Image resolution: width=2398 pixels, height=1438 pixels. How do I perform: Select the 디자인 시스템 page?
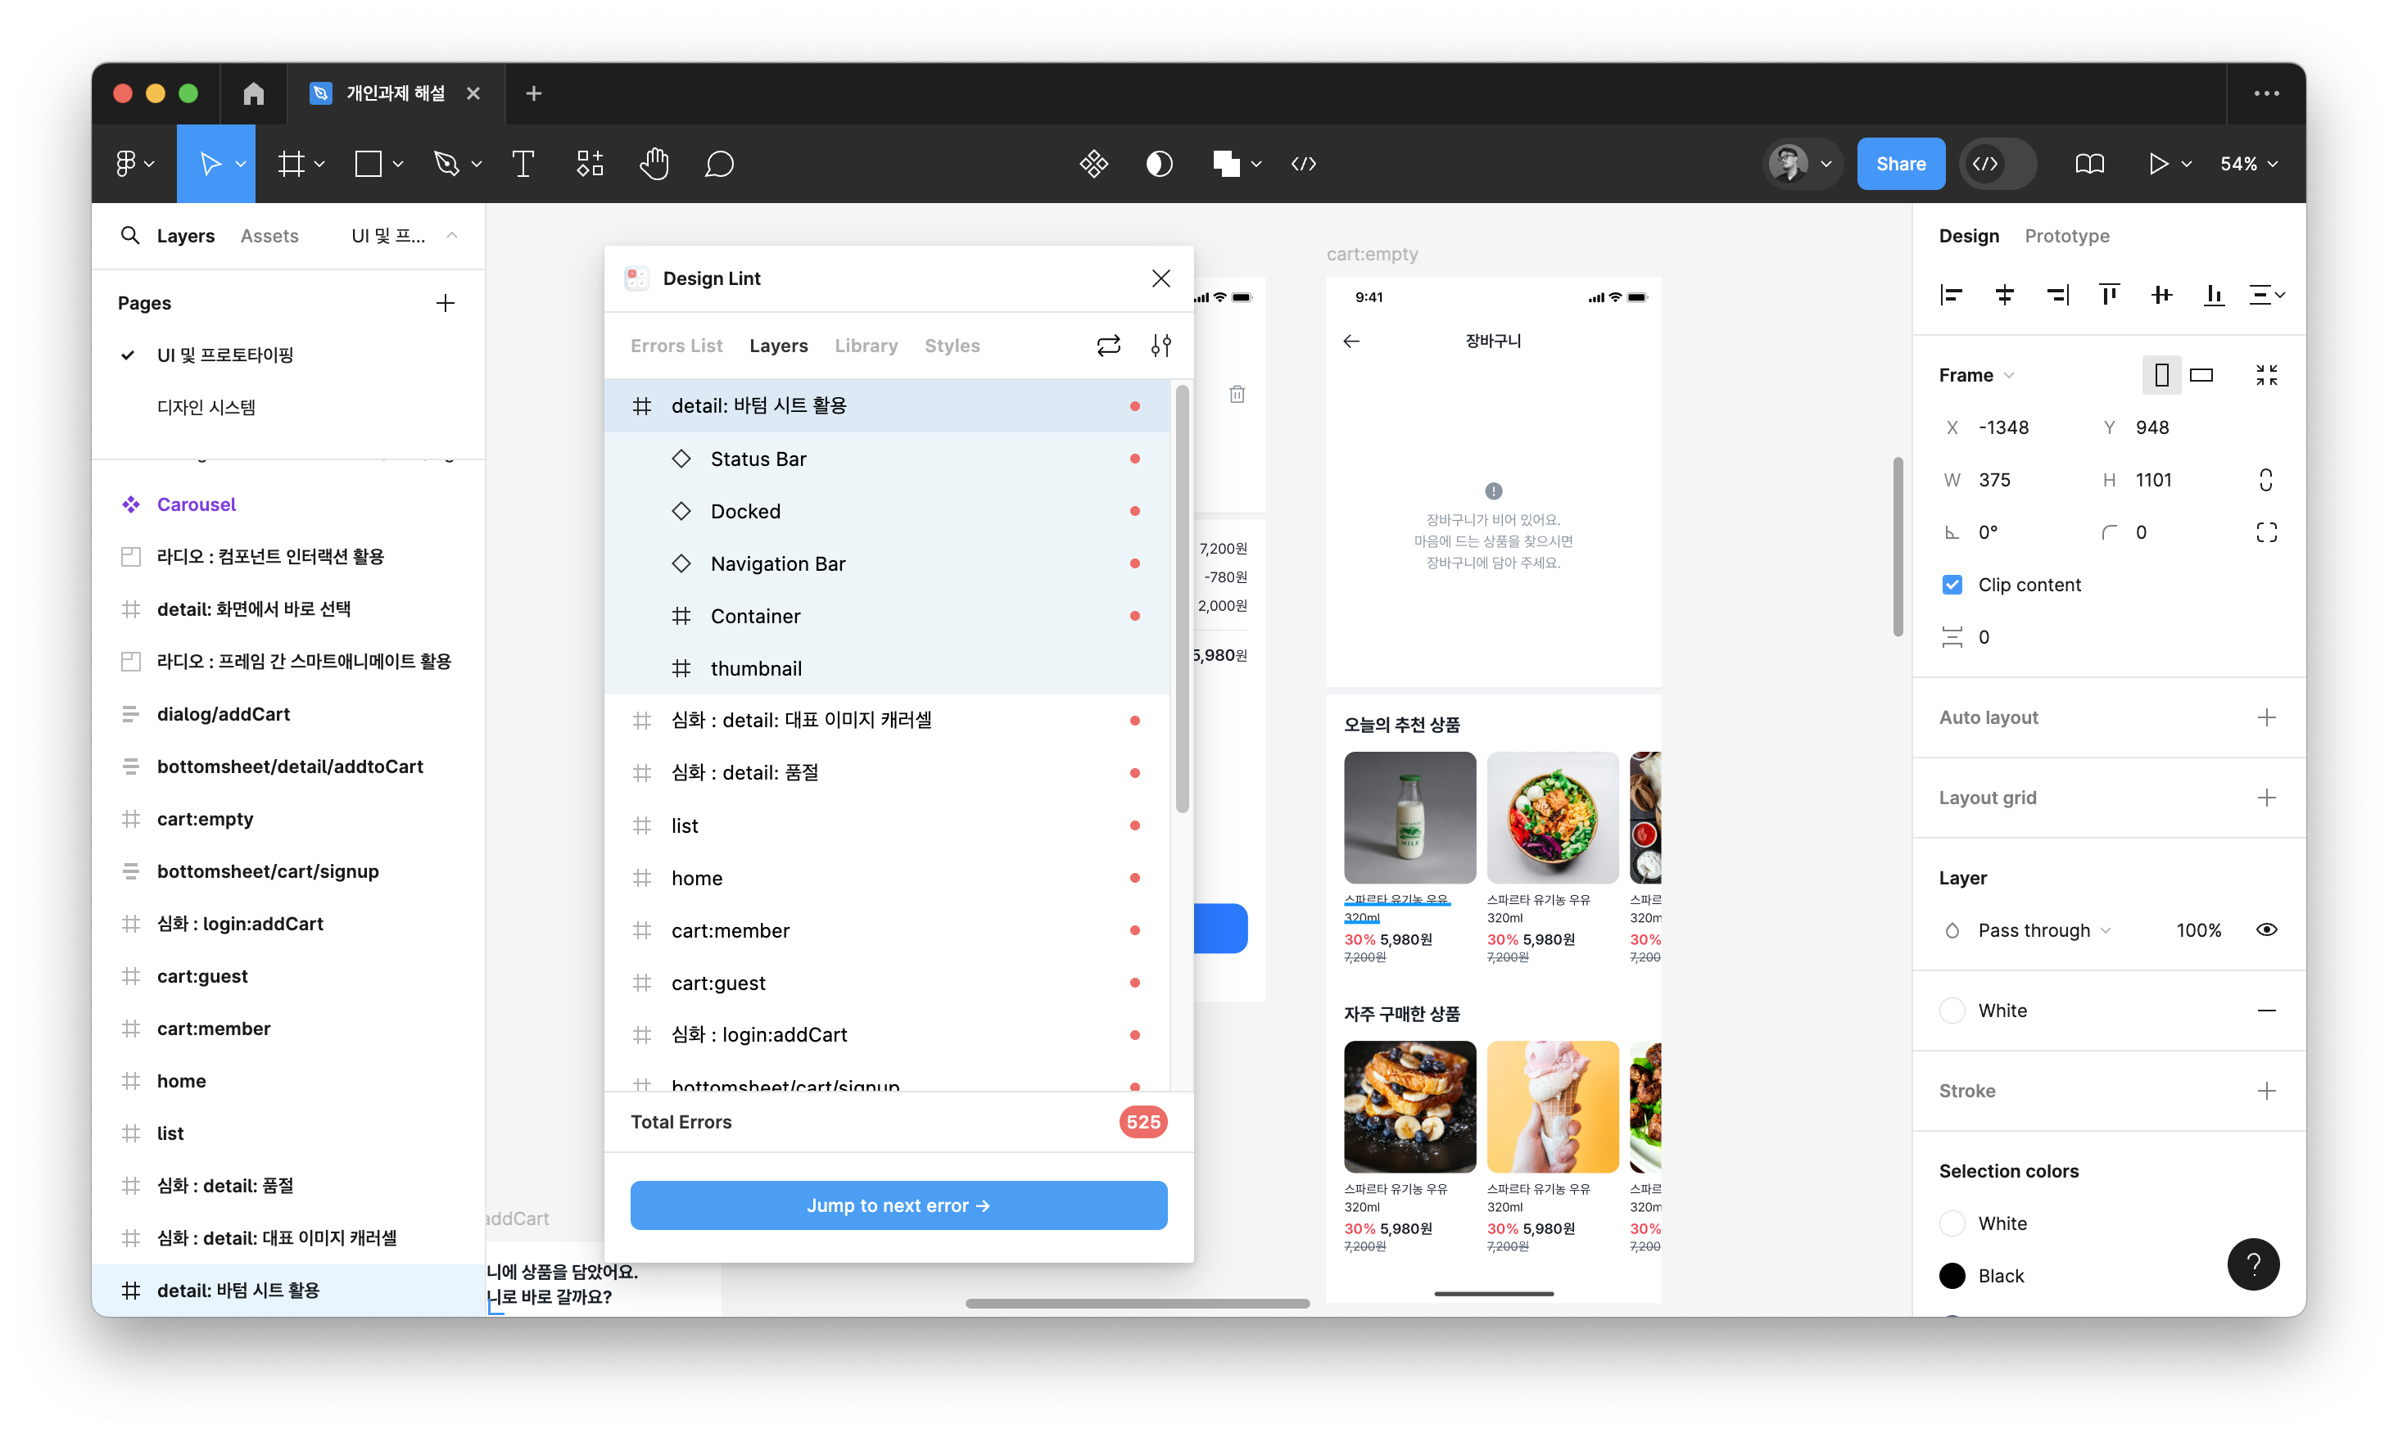[206, 407]
